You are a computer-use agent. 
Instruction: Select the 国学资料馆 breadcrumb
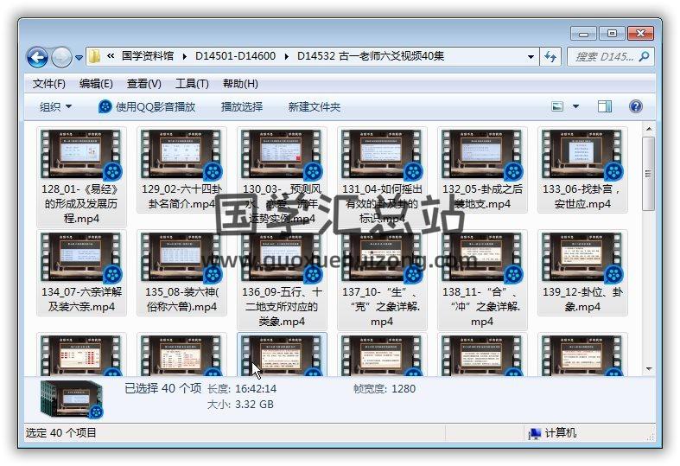click(x=148, y=56)
